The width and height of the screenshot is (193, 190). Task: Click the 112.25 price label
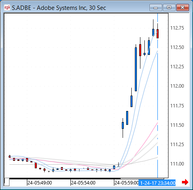click(x=177, y=67)
